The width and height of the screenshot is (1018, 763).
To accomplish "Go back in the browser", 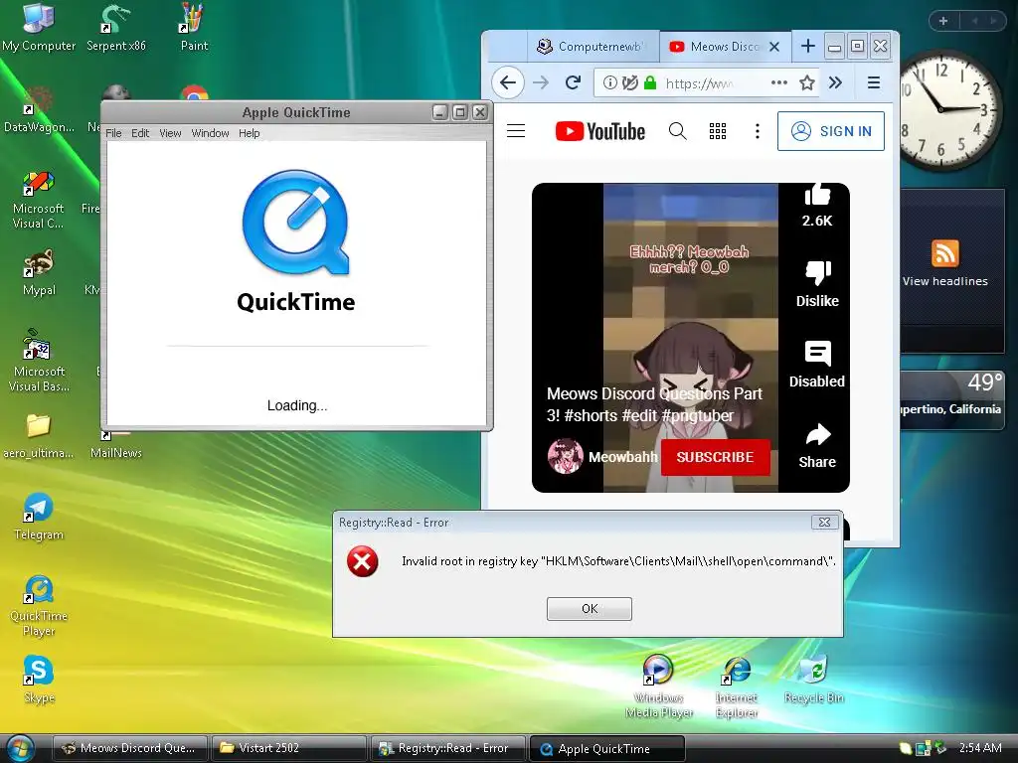I will tap(508, 82).
